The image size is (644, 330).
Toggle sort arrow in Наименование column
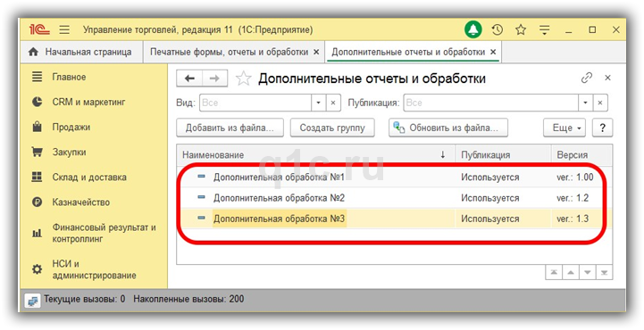pyautogui.click(x=443, y=155)
